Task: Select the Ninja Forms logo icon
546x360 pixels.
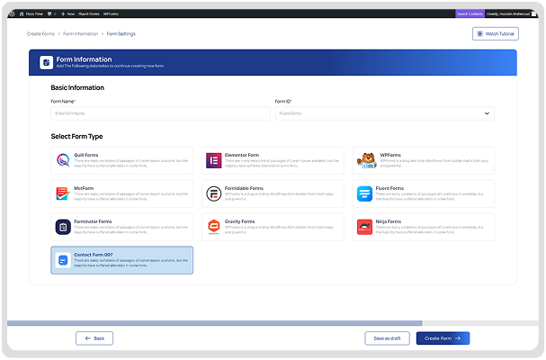Action: tap(364, 227)
